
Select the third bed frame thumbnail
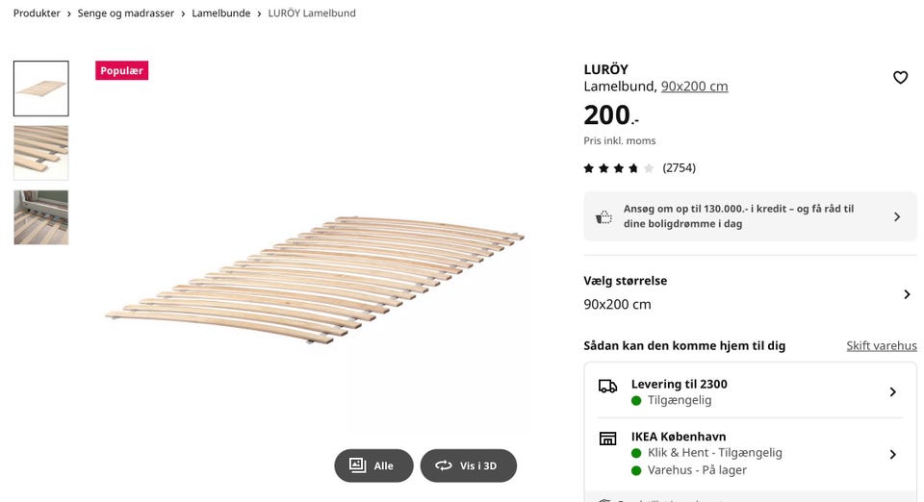point(41,217)
